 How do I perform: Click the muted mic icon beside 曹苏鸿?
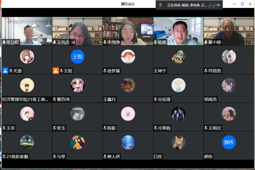(x=54, y=99)
